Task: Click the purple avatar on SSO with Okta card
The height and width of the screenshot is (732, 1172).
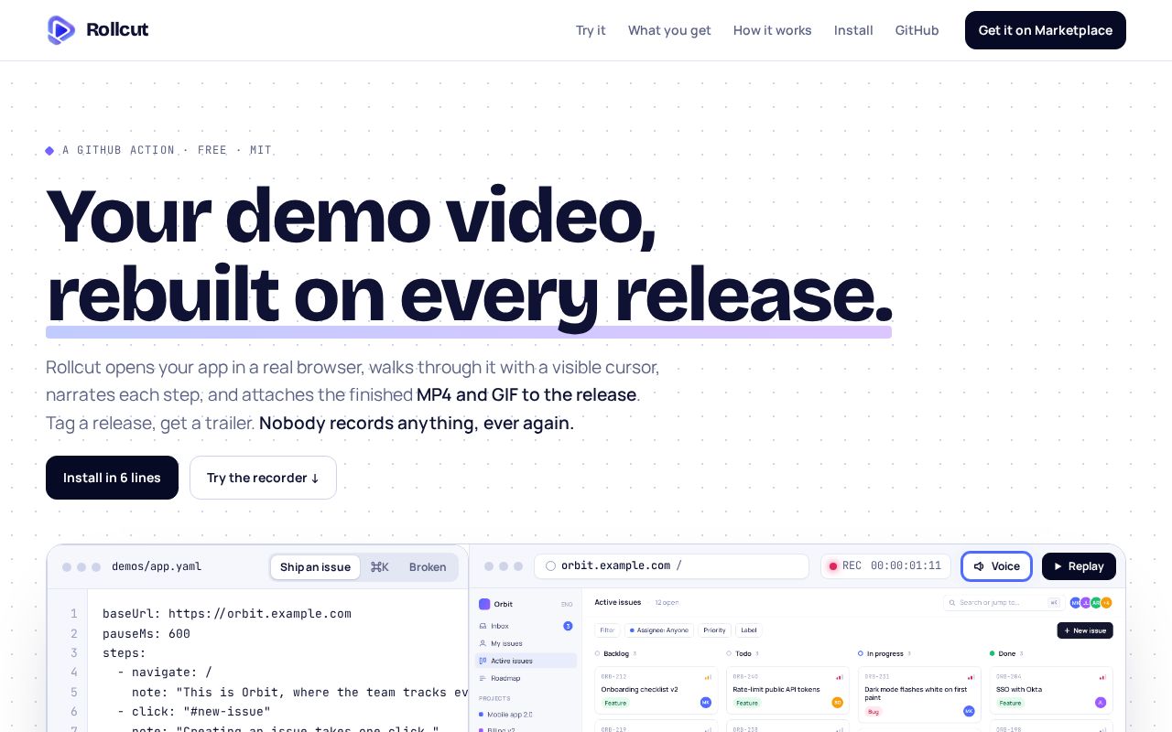Action: click(x=1101, y=703)
